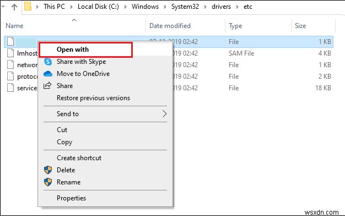Click the Share arrow icon in menu

[x=47, y=85]
